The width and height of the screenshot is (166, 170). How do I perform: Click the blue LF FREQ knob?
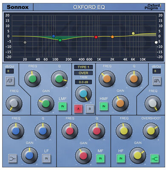click(16, 131)
